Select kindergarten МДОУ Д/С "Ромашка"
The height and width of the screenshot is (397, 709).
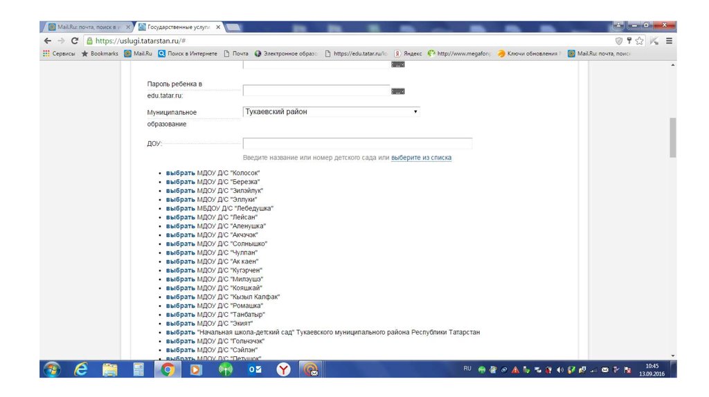180,306
